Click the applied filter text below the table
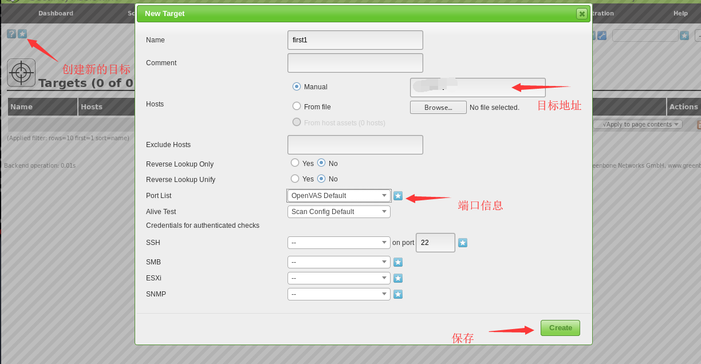Image resolution: width=701 pixels, height=364 pixels. pyautogui.click(x=68, y=138)
